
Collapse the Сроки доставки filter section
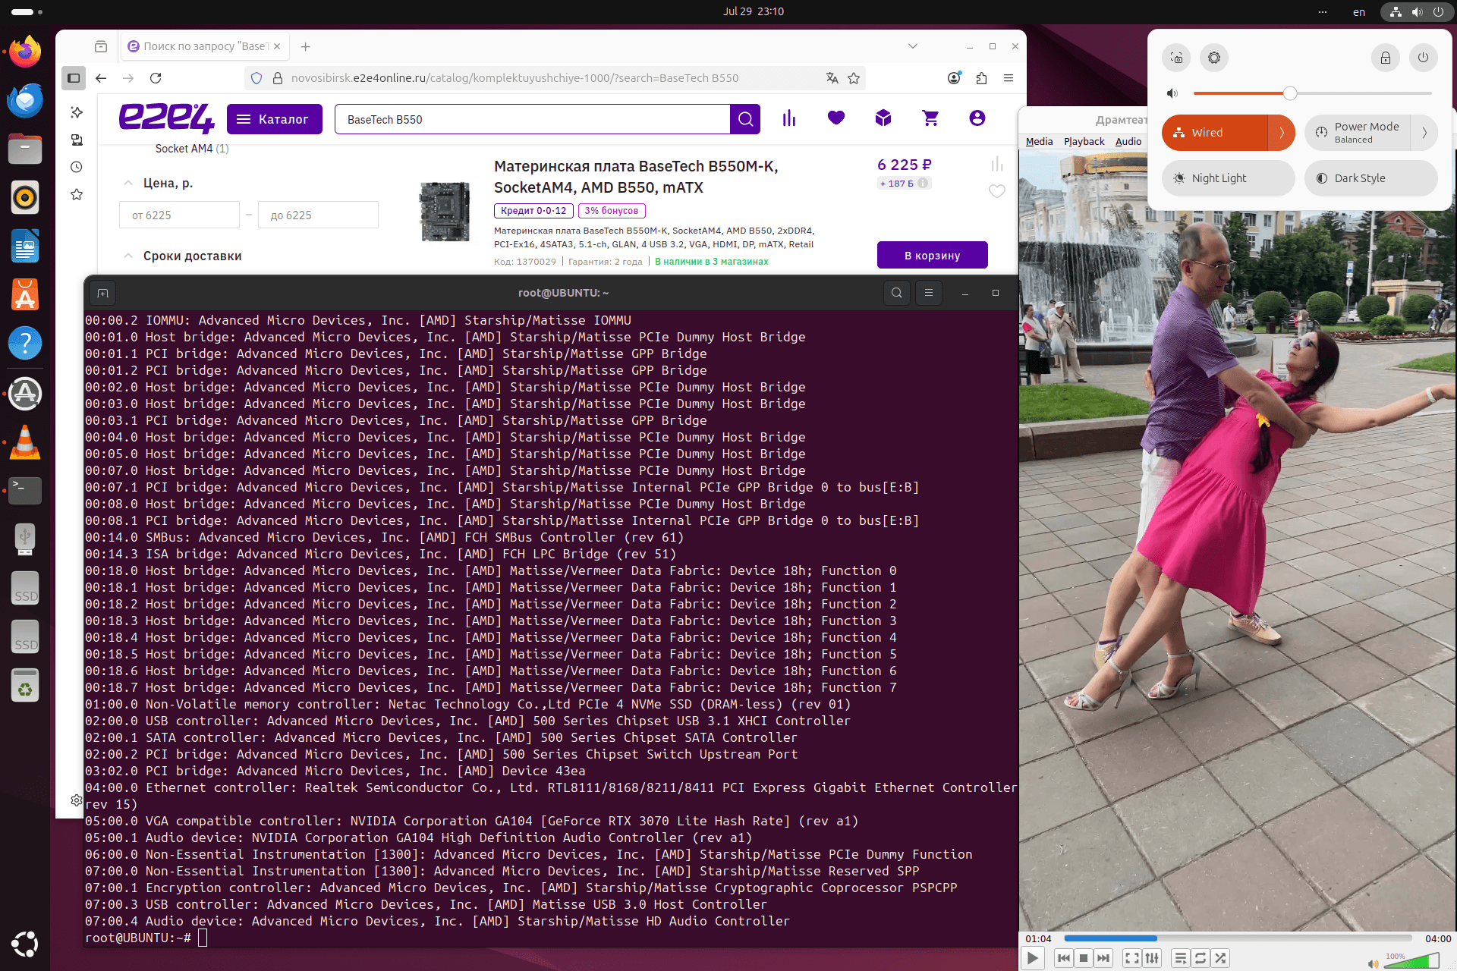pyautogui.click(x=128, y=256)
